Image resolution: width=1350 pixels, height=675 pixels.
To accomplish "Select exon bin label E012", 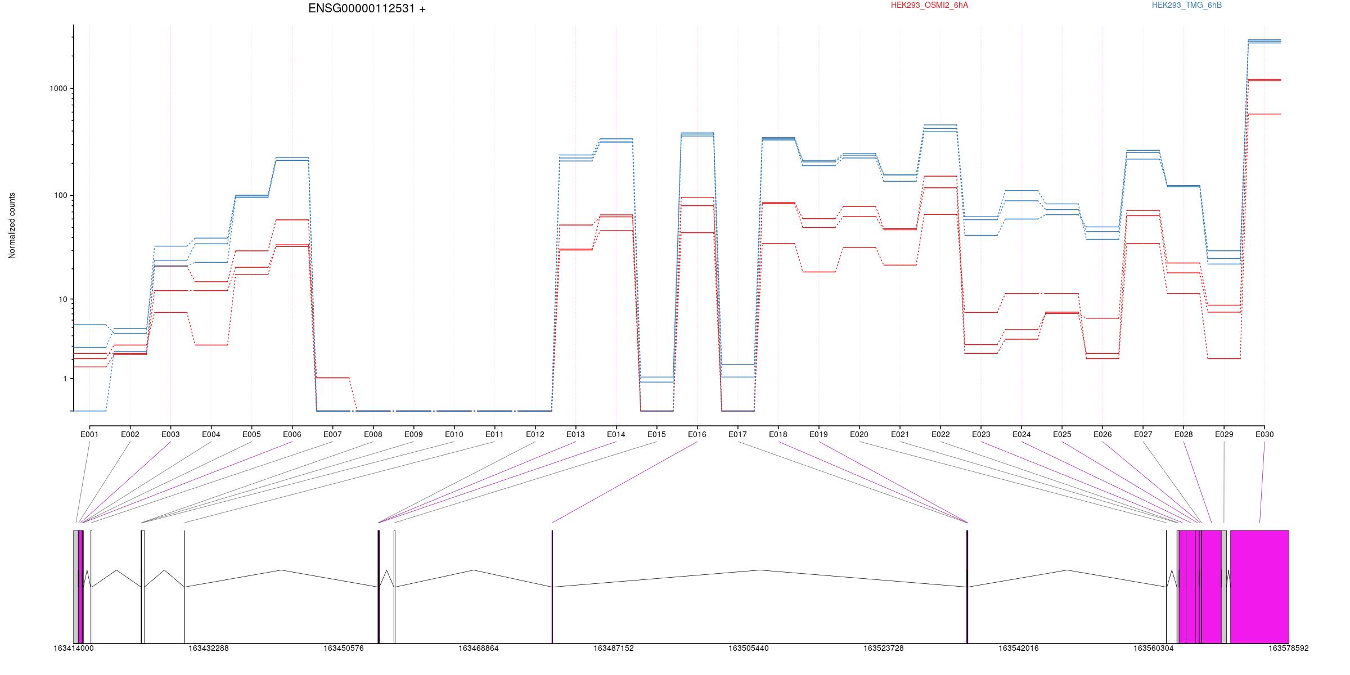I will (x=535, y=434).
